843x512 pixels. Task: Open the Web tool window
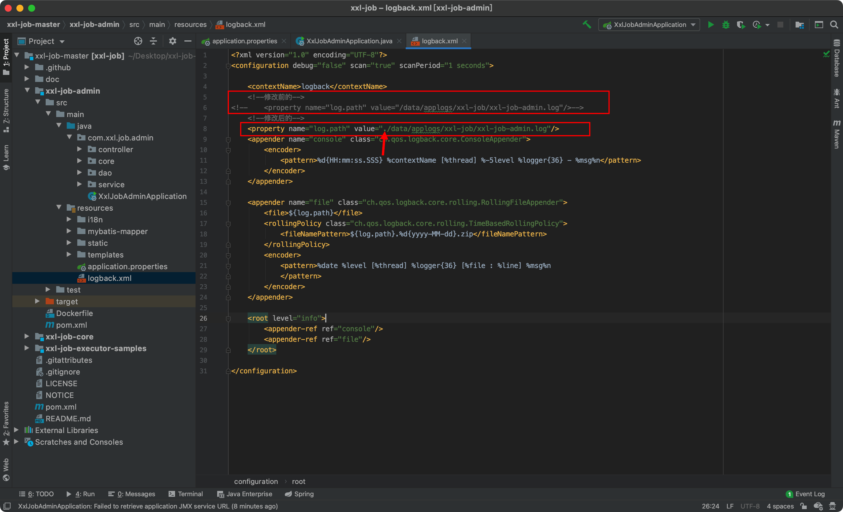[x=6, y=469]
